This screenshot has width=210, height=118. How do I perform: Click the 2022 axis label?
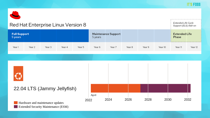(x=88, y=100)
